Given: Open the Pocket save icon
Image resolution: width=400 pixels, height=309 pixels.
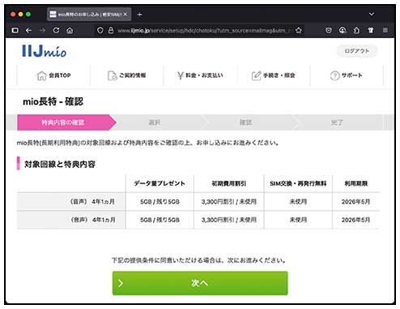Looking at the screenshot, I should coord(329,30).
